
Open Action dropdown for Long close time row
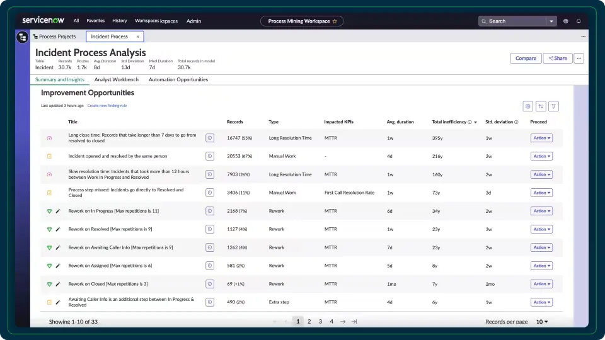click(541, 138)
